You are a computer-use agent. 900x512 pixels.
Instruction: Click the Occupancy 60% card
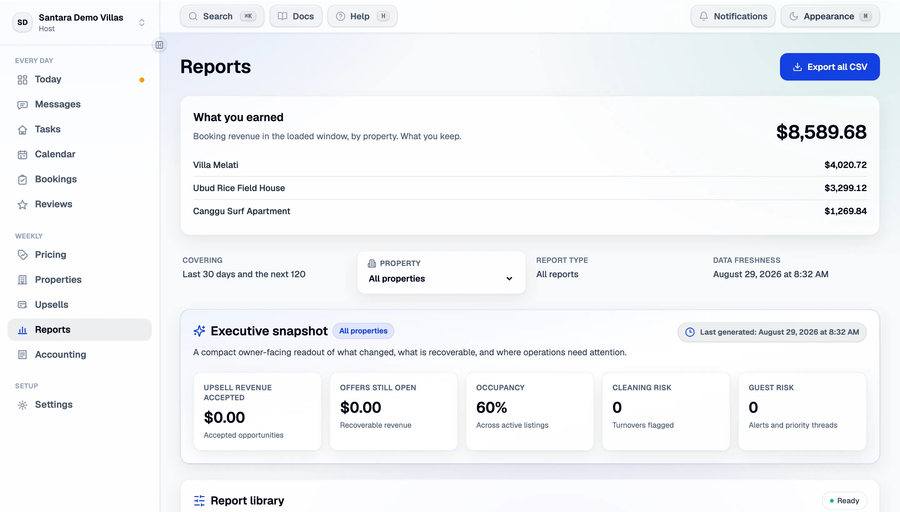pos(530,411)
